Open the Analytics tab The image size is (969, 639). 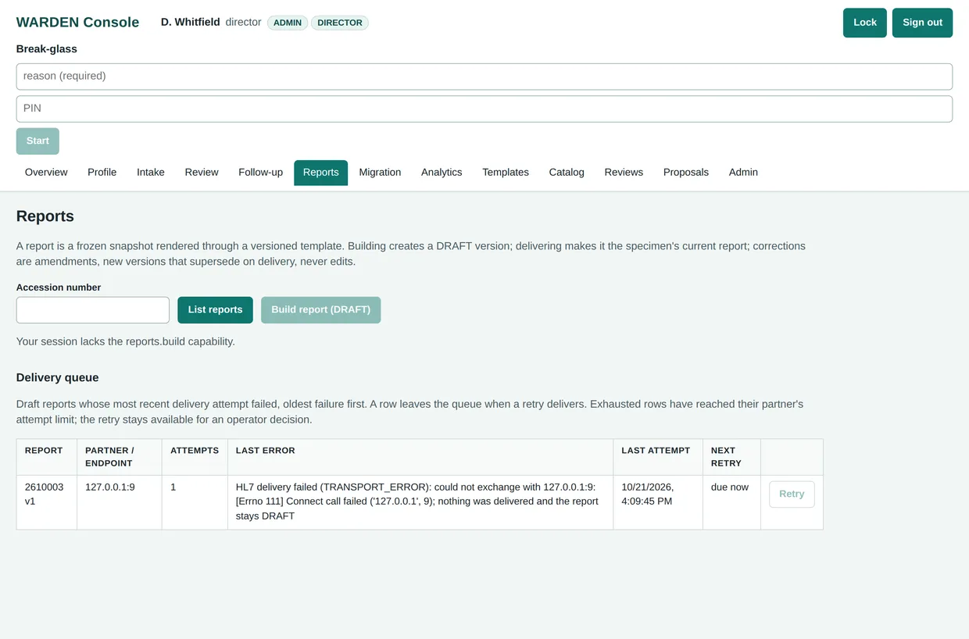coord(442,173)
